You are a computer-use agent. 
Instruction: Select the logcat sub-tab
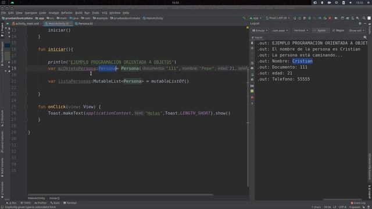pyautogui.click(x=257, y=37)
